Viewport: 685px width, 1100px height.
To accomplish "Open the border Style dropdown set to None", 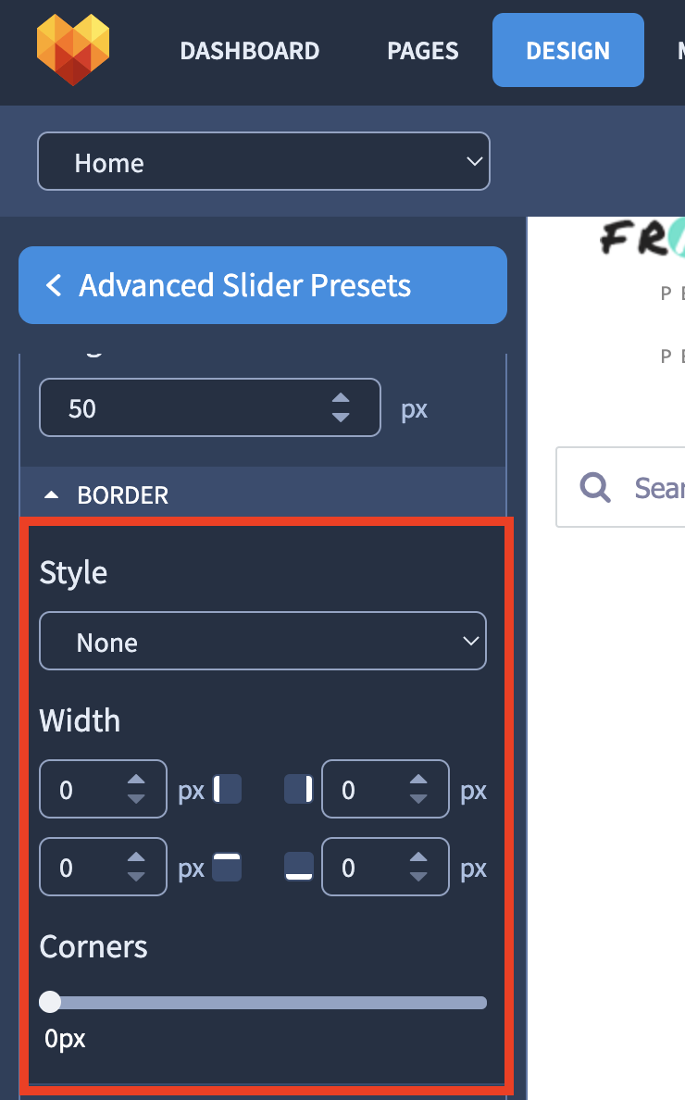I will click(x=263, y=641).
